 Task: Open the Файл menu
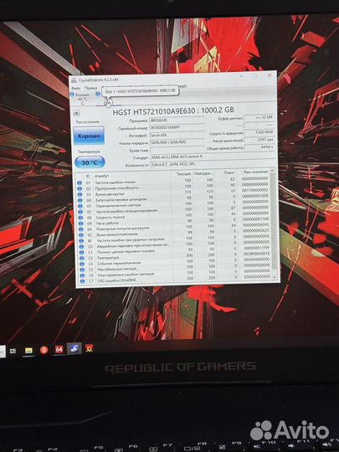(x=76, y=88)
